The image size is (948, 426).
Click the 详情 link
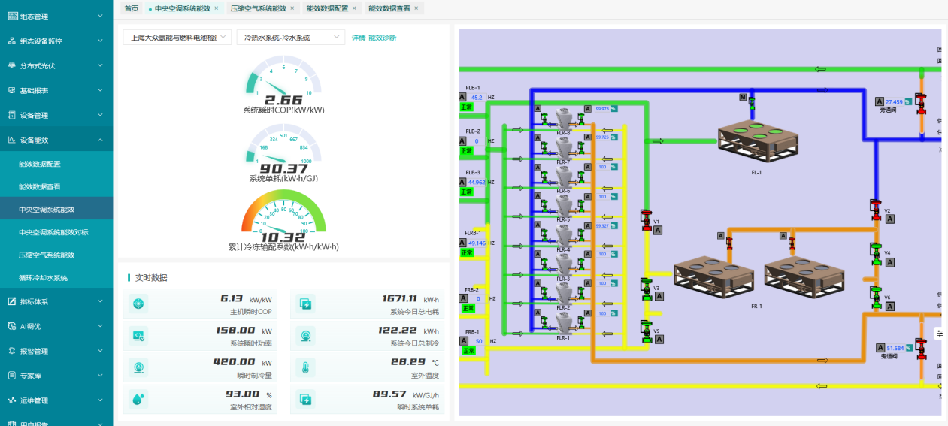point(359,38)
